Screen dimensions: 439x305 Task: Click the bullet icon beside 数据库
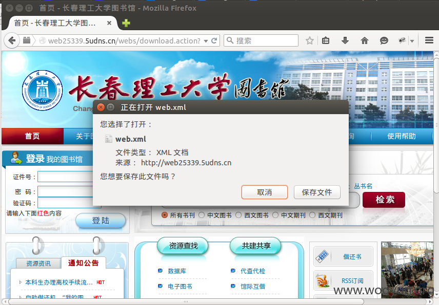(160, 271)
